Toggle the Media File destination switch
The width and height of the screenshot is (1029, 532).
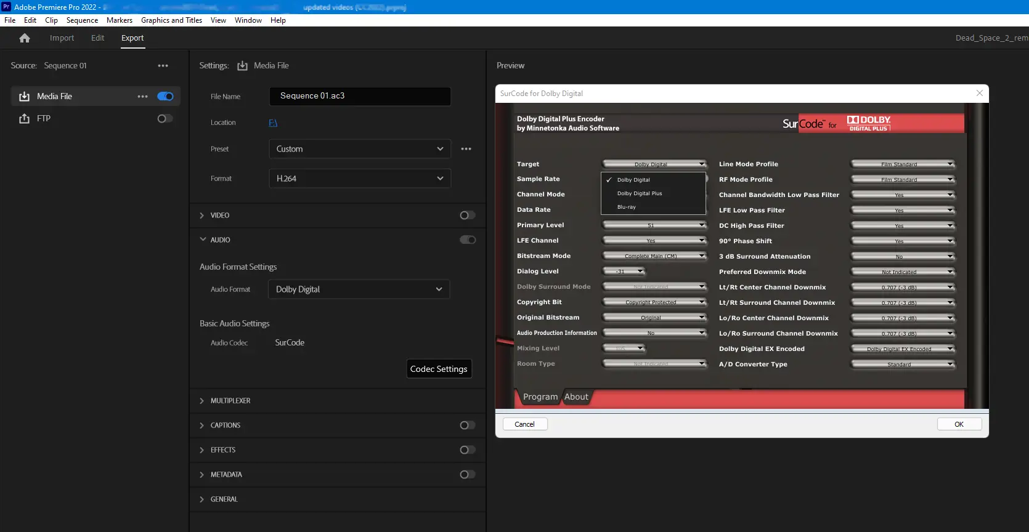[165, 97]
